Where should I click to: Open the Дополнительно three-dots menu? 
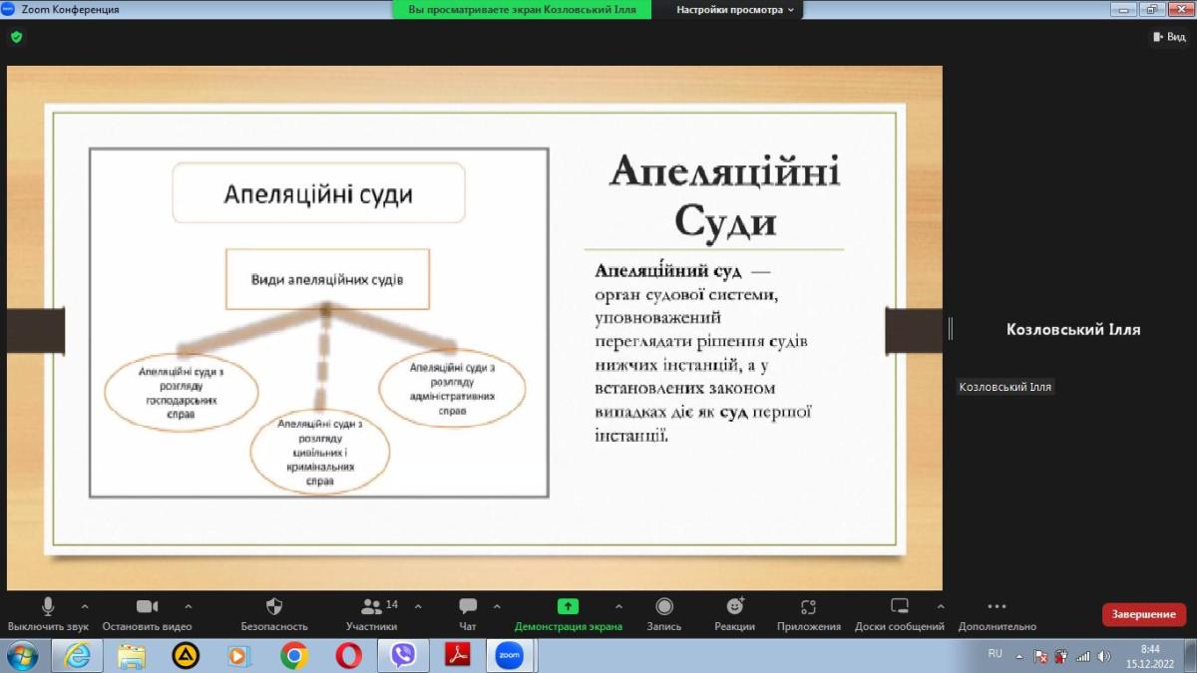(x=997, y=607)
